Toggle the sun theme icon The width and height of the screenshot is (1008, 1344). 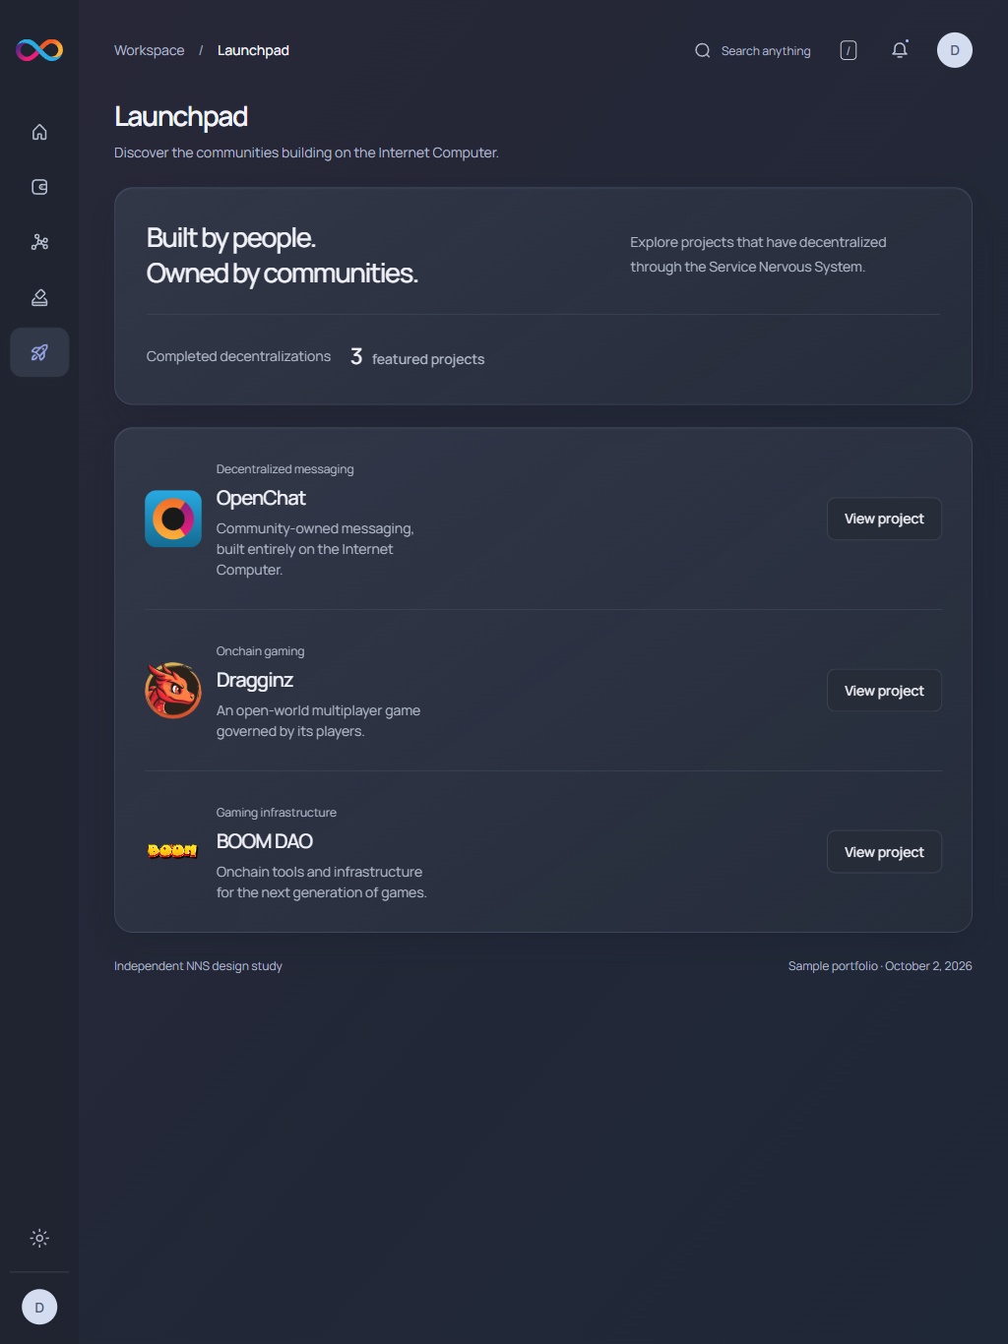click(x=39, y=1238)
